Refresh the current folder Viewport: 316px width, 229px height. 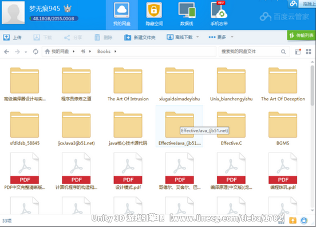(35, 52)
